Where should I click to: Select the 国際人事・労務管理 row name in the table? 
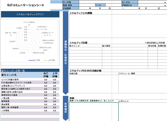click(10, 107)
